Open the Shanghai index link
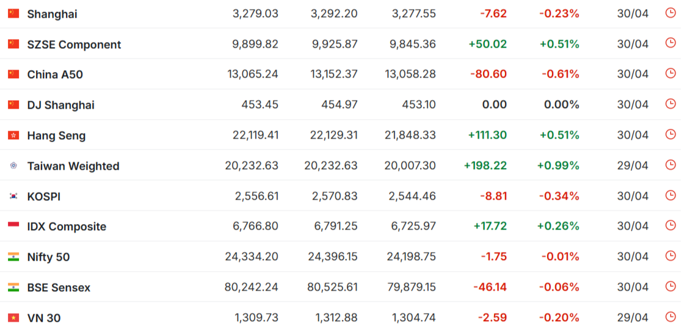The height and width of the screenshot is (326, 682). 52,14
